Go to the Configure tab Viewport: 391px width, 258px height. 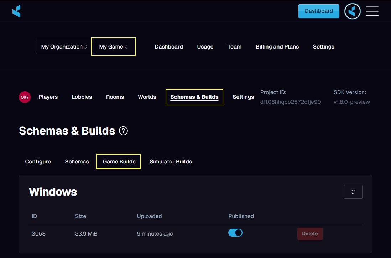tap(38, 162)
